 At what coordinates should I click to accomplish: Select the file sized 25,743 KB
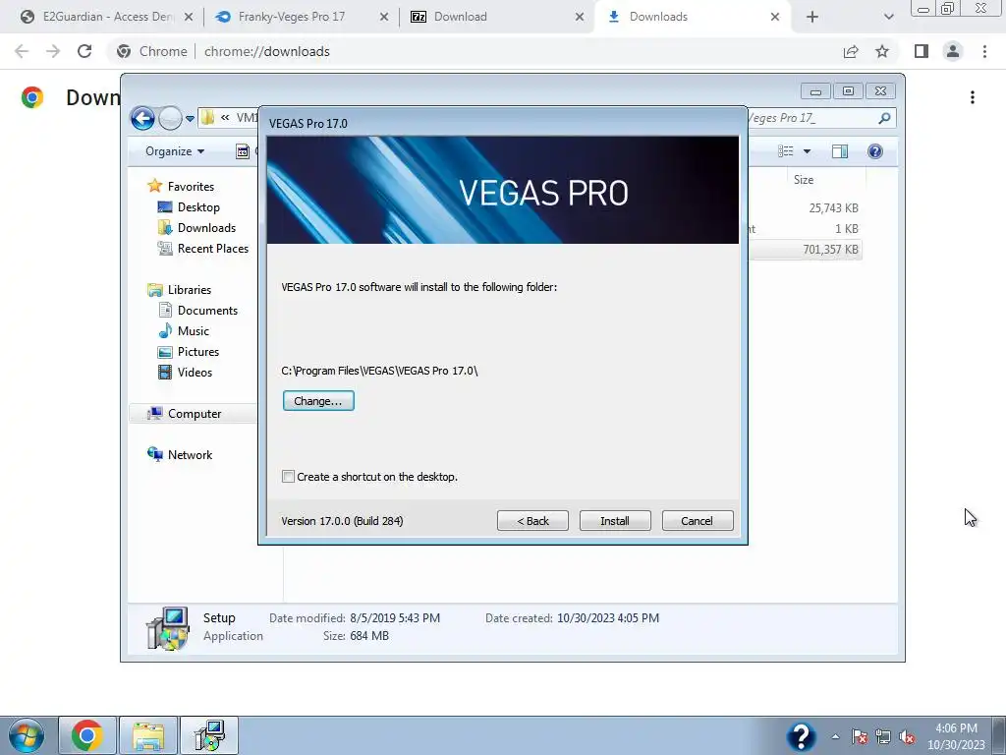(x=833, y=208)
